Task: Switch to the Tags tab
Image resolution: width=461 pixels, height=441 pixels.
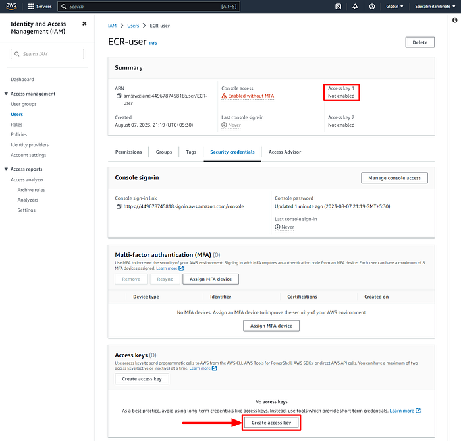Action: pos(191,152)
